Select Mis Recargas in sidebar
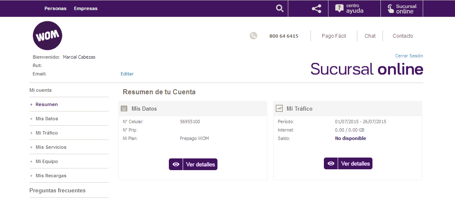Image resolution: width=455 pixels, height=220 pixels. point(51,176)
